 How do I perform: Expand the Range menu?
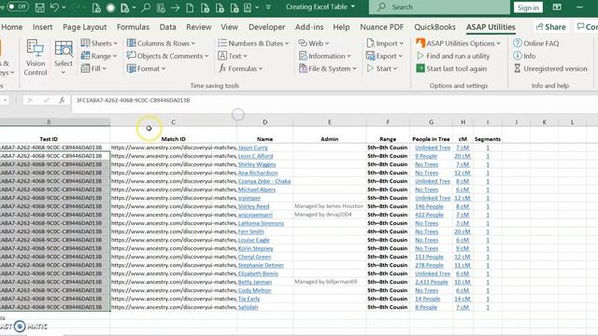click(99, 56)
